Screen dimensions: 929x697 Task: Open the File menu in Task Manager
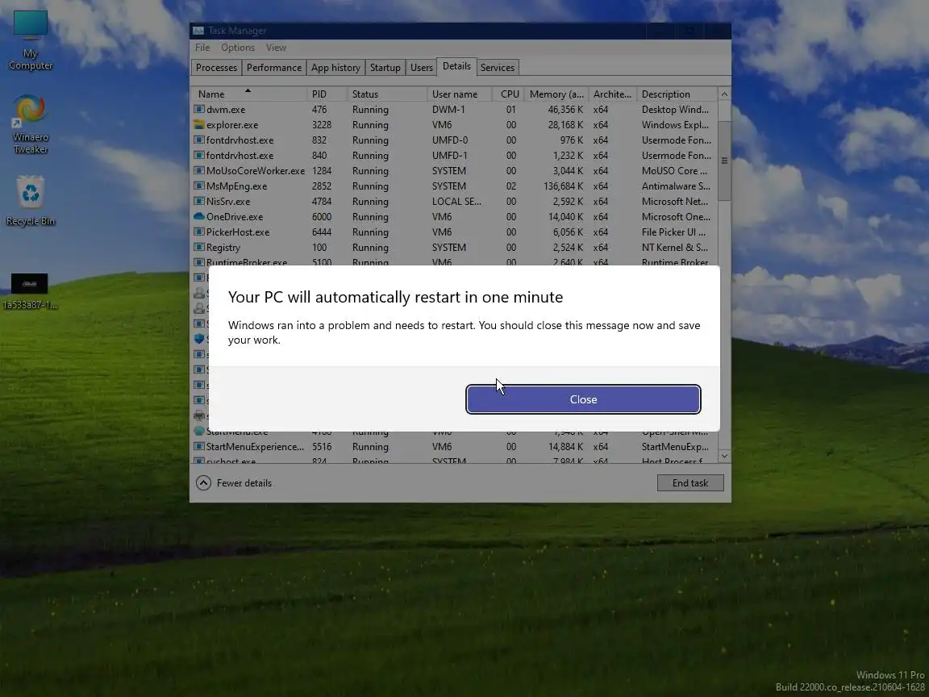pos(202,48)
